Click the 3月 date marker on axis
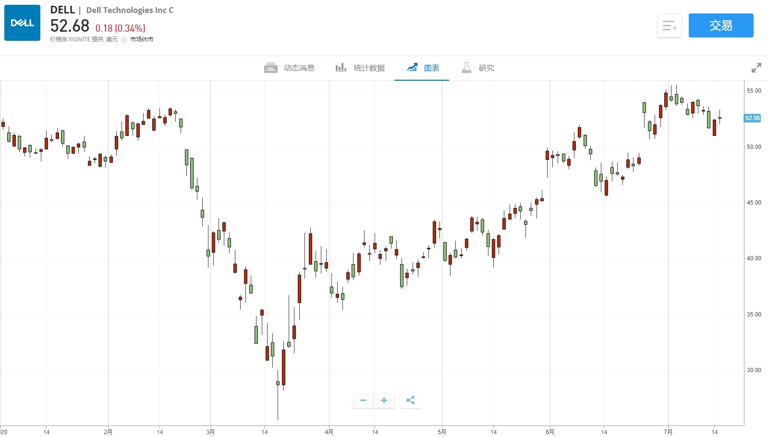 point(210,432)
